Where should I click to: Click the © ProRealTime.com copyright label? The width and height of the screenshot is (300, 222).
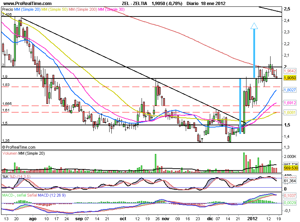click(x=19, y=147)
